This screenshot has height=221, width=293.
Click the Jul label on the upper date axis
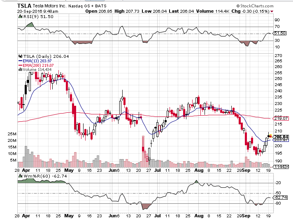pyautogui.click(x=158, y=170)
